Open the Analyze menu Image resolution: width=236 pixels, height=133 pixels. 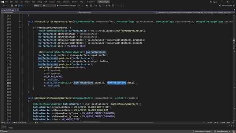[52, 2]
